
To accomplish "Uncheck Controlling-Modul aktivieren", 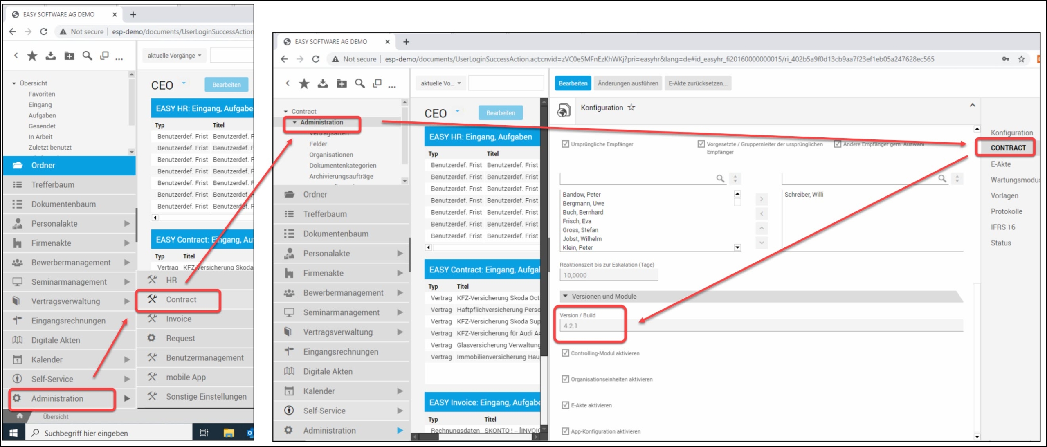I will [565, 353].
